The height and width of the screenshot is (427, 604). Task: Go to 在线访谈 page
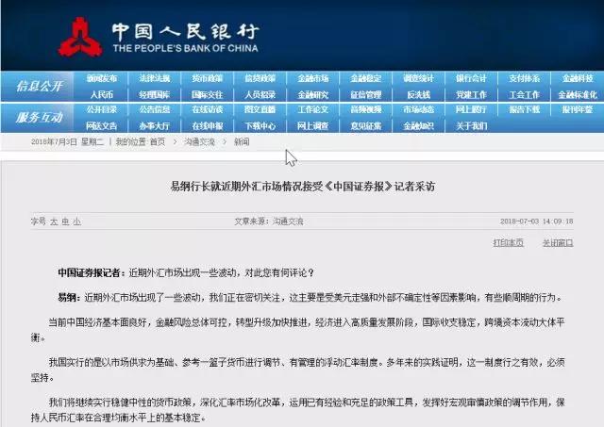(x=208, y=109)
